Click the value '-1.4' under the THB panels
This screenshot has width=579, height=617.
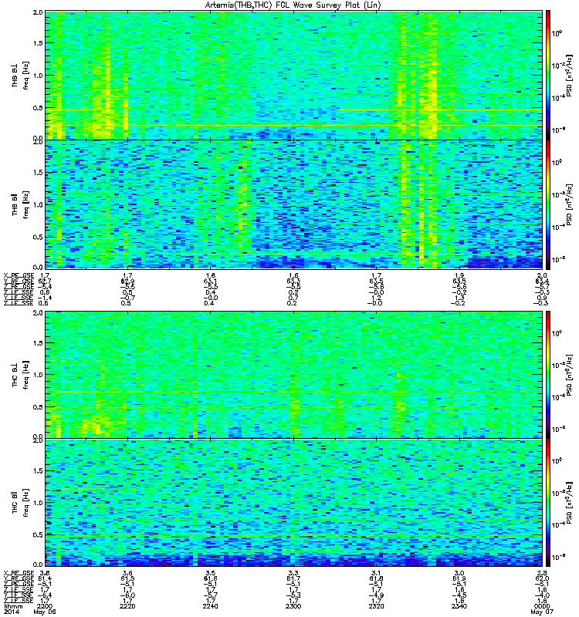45,298
